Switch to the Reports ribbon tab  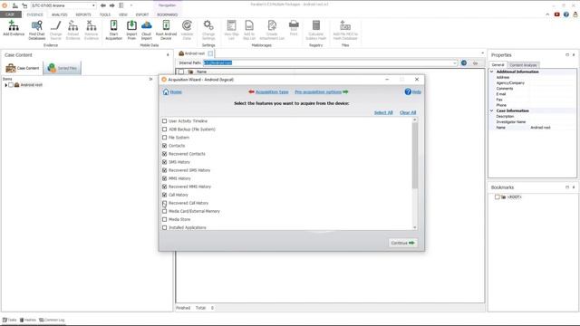83,14
